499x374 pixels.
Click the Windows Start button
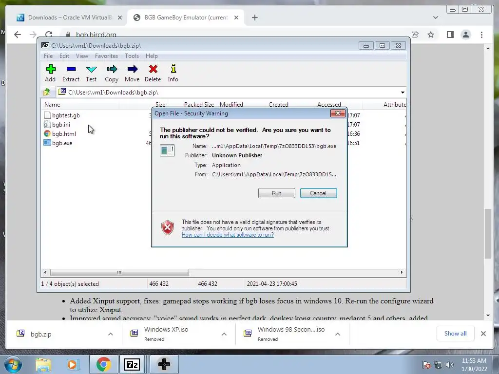(x=13, y=364)
